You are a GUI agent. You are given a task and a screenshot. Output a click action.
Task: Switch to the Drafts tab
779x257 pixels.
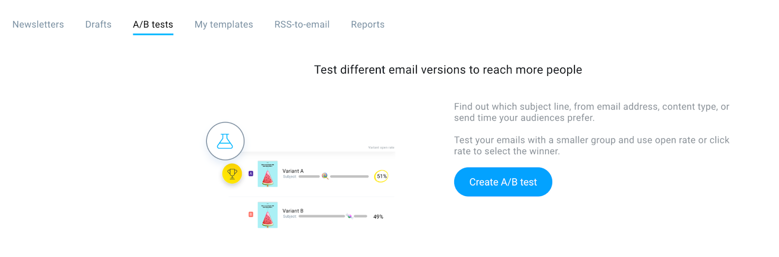click(98, 24)
